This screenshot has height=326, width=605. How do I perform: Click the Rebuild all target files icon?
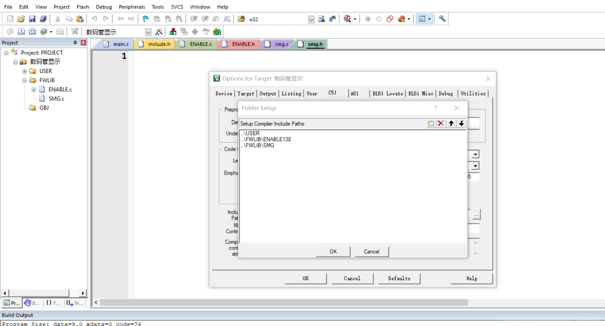[32, 32]
